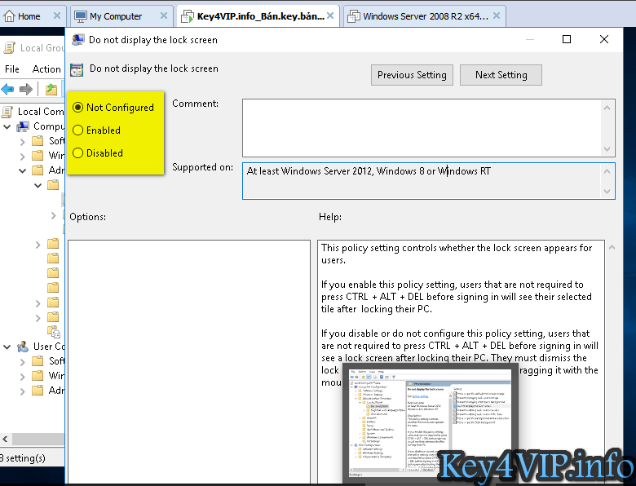Click User Configuration Software Settings folder icon

tap(38, 361)
